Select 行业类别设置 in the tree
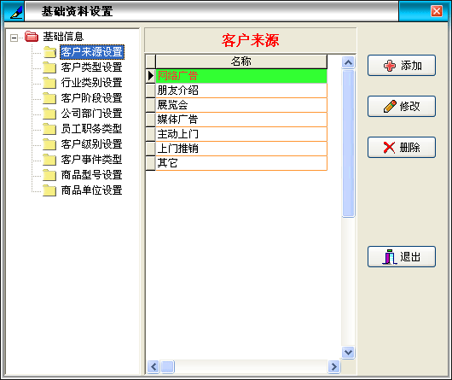The width and height of the screenshot is (452, 380). pyautogui.click(x=91, y=83)
